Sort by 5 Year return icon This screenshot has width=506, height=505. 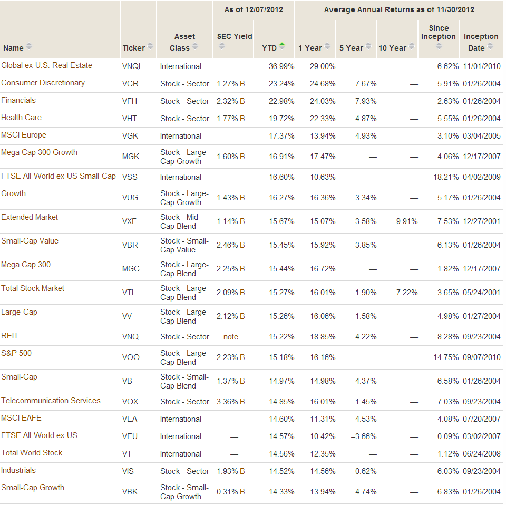point(368,46)
